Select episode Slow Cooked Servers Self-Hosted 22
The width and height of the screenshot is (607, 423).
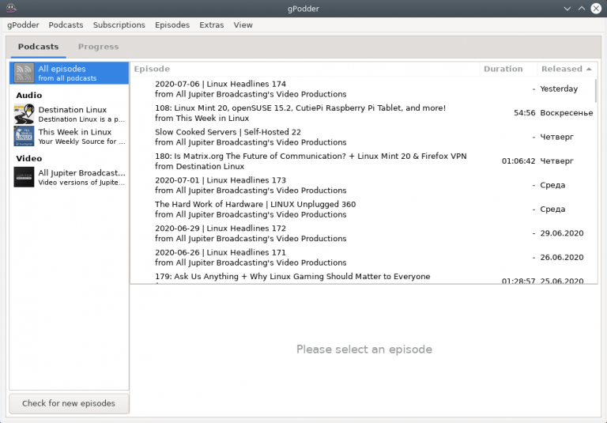click(364, 137)
